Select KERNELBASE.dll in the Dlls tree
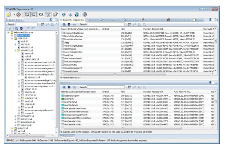 (32, 59)
